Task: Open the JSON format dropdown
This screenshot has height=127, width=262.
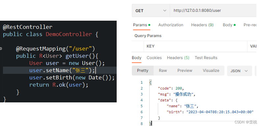Action: [240, 71]
